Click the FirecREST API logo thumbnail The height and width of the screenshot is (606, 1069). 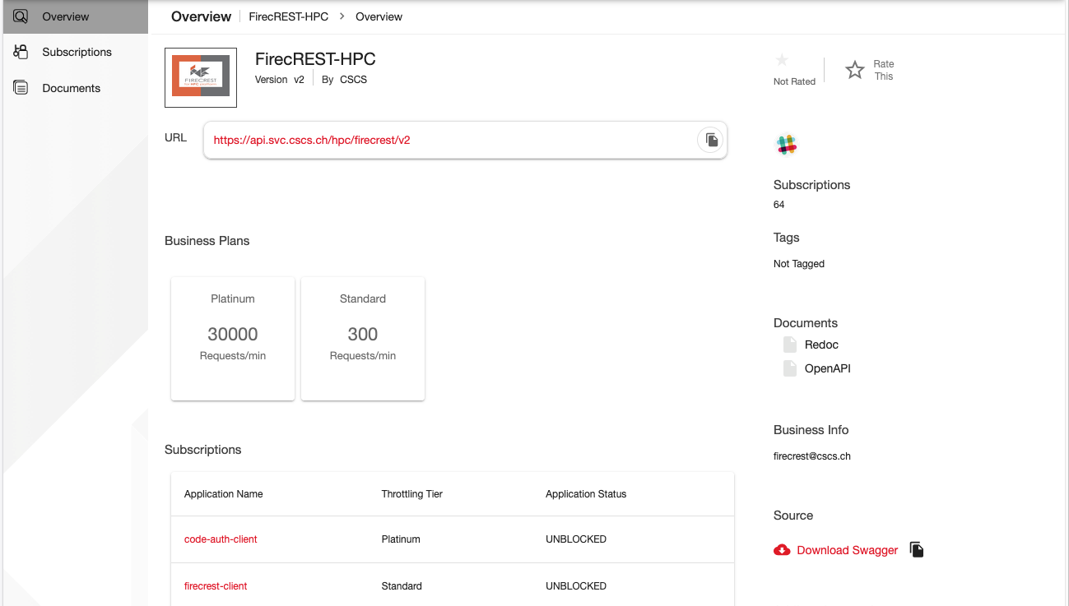pos(201,77)
